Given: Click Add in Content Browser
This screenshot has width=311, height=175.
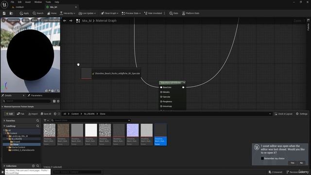Looking at the screenshot, I should pos(9,114).
